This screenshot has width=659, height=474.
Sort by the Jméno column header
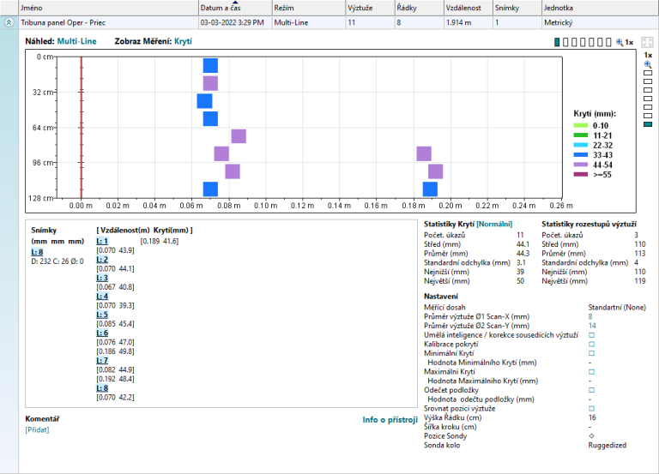(108, 8)
